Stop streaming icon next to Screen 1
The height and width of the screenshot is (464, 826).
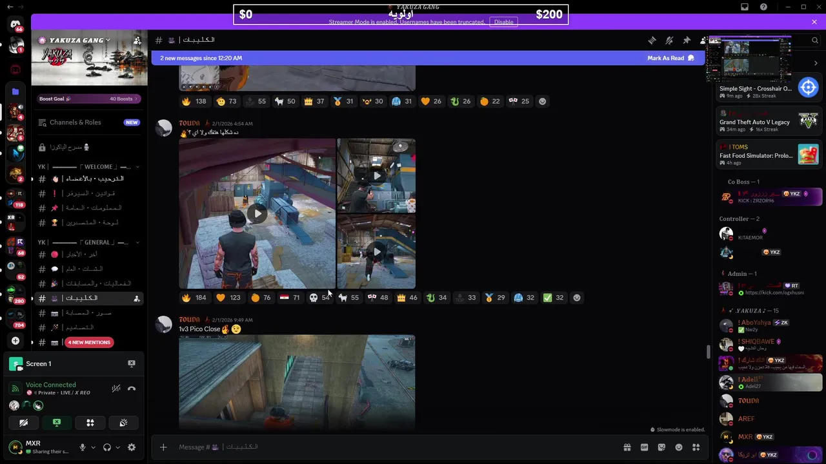click(132, 363)
